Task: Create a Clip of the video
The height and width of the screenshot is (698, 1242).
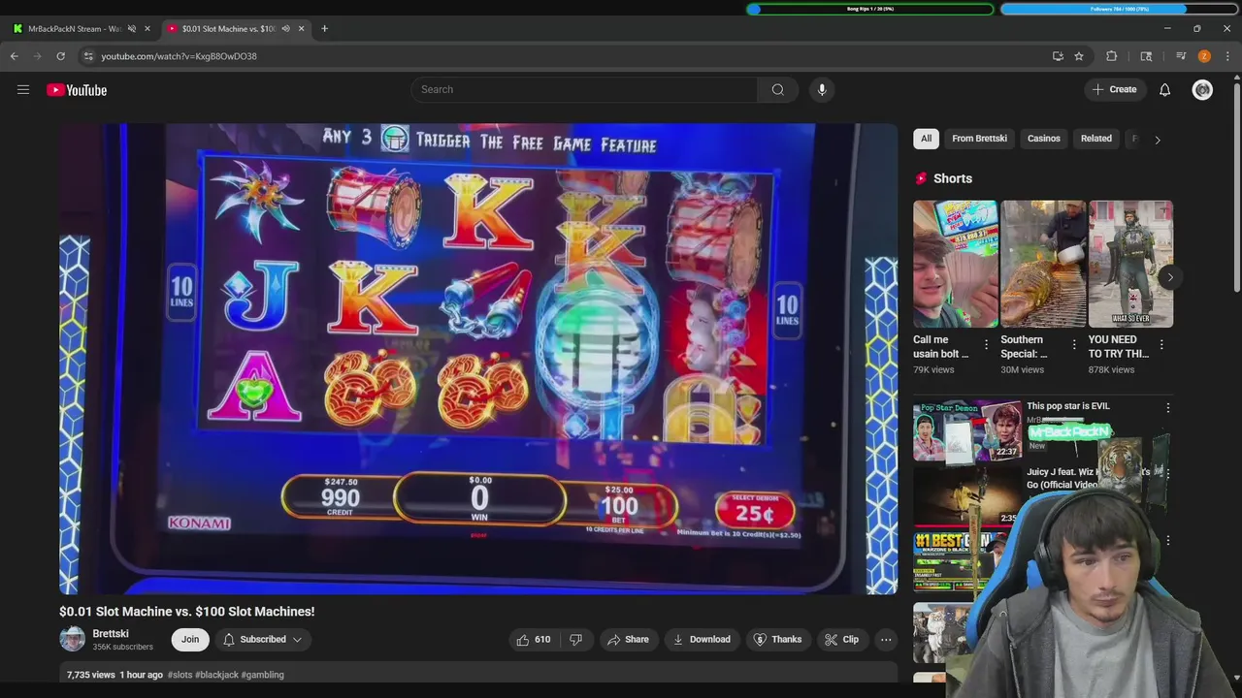Action: 841,639
